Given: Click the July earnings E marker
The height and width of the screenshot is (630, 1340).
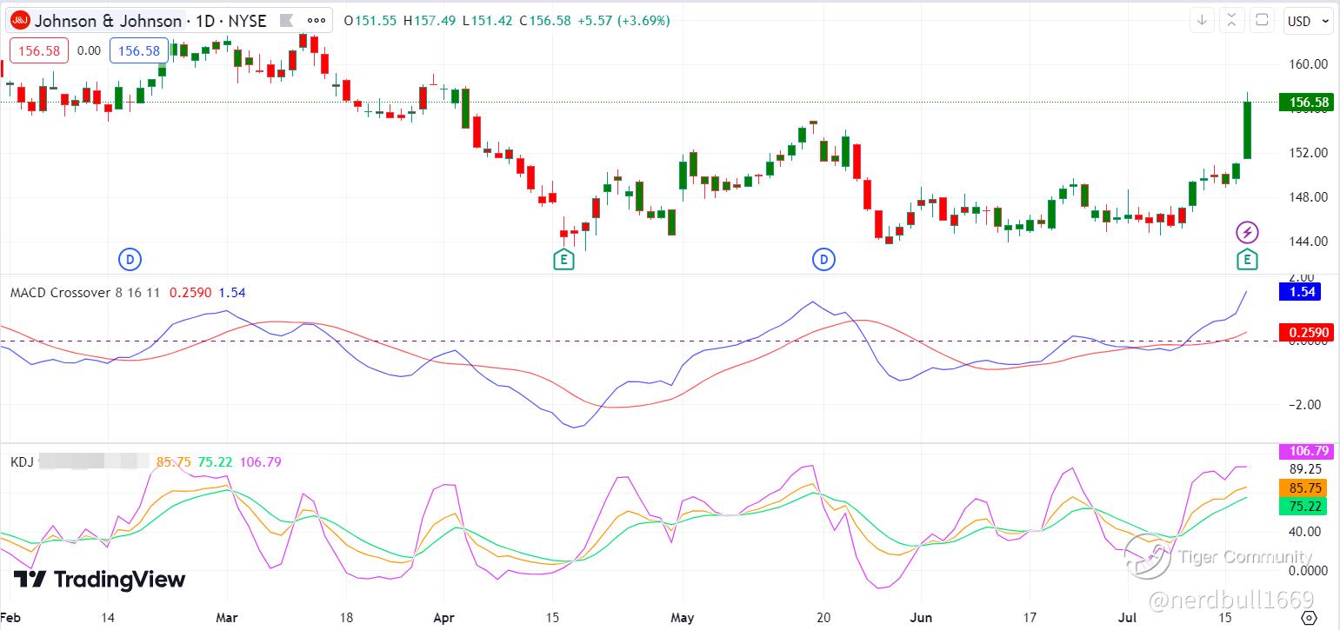Looking at the screenshot, I should click(x=1247, y=258).
